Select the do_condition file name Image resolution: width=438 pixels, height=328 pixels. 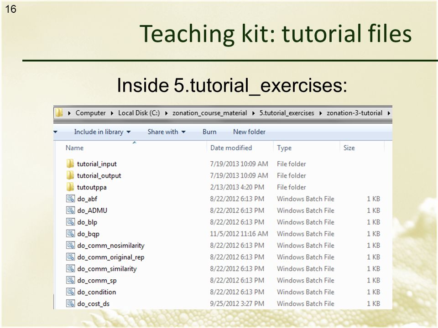[x=96, y=292]
